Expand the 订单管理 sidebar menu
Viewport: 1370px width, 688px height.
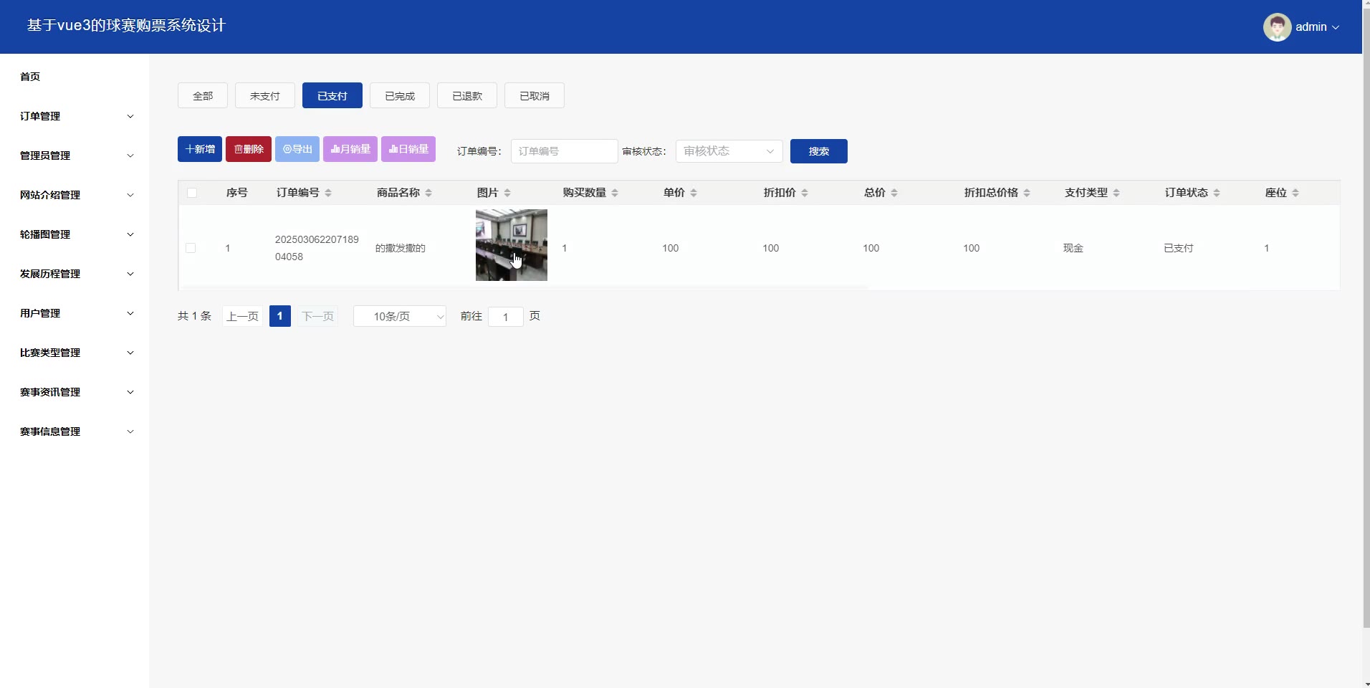pyautogui.click(x=75, y=116)
